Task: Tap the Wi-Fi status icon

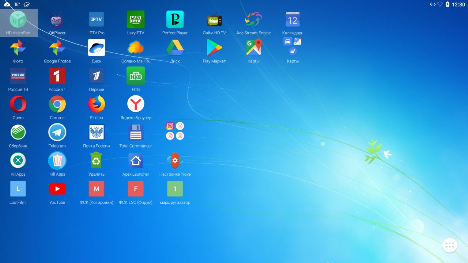Action: click(x=440, y=4)
